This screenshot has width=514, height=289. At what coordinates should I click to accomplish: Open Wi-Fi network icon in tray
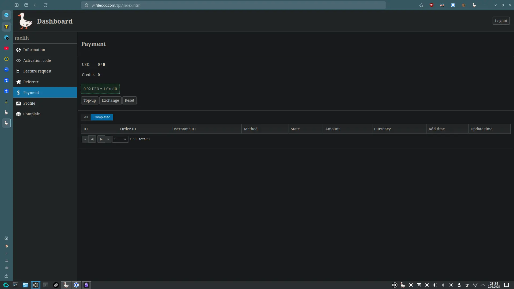point(475,285)
